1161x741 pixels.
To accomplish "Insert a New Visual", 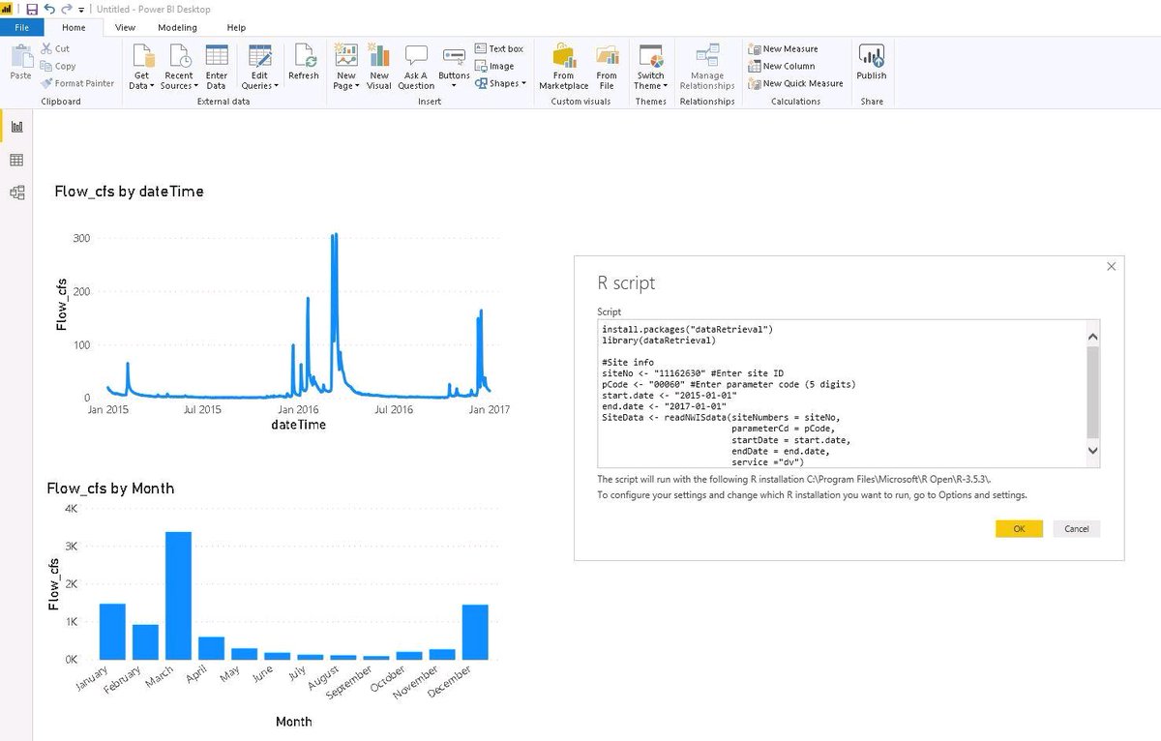I will [x=379, y=67].
